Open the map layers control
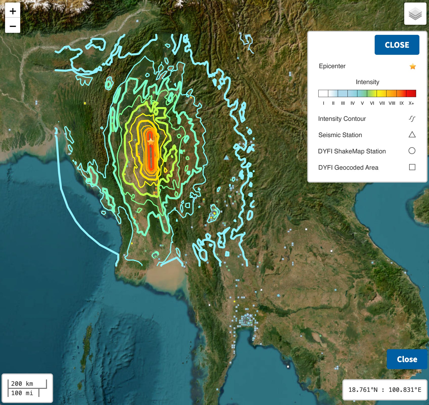Viewport: 429px width, 405px height. tap(415, 14)
